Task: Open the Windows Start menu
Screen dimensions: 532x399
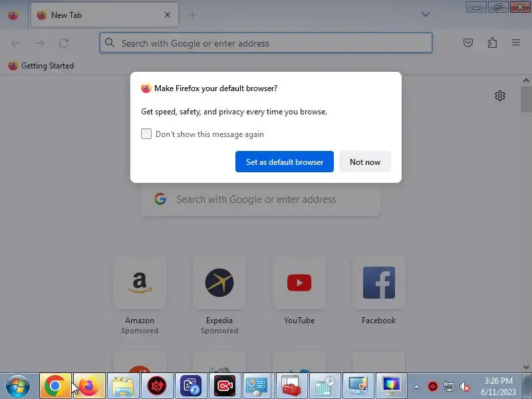Action: coord(18,386)
